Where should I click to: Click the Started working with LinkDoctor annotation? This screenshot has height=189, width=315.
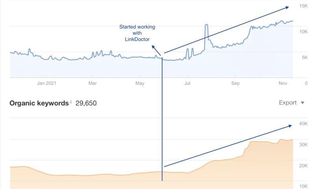[137, 33]
